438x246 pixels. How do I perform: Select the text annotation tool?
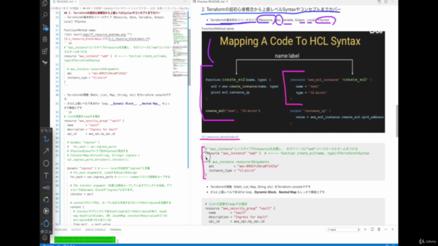46,176
